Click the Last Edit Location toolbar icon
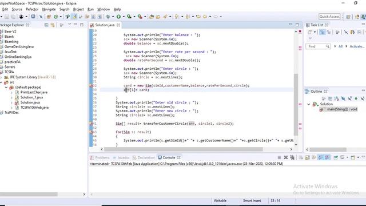366x206 pixels. pos(198,17)
